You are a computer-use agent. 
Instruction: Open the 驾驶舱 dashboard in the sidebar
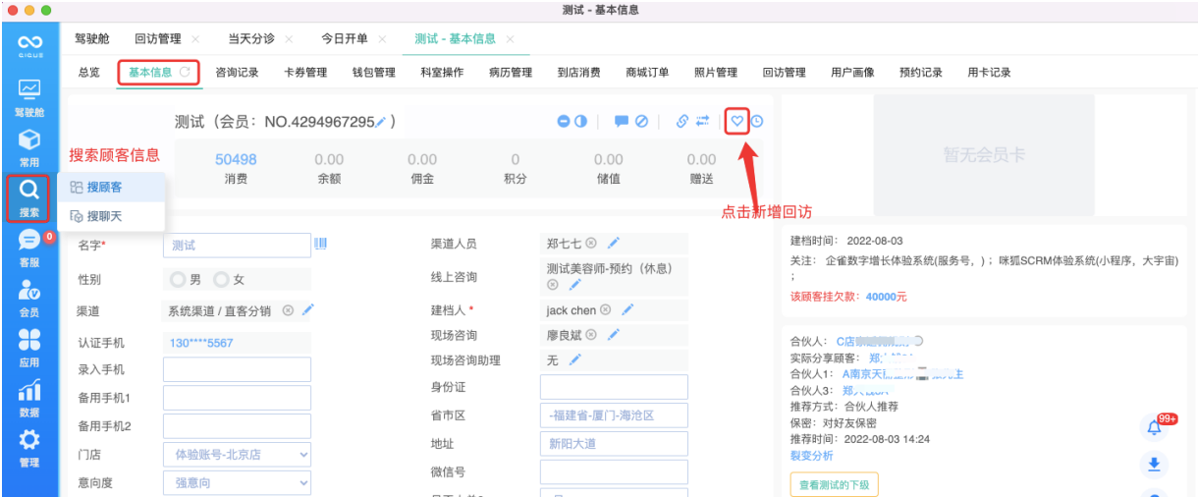[x=29, y=97]
